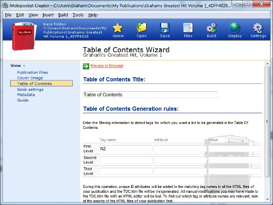The height and width of the screenshot is (205, 273).
Task: Minimize the Mobipocket Creator window
Action: coord(237,4)
